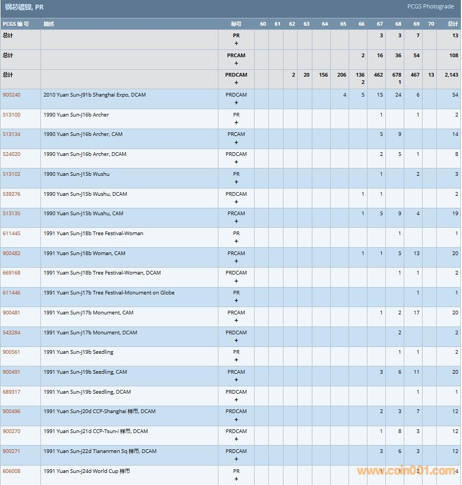Image resolution: width=462 pixels, height=485 pixels.
Task: Select PCGS number 539276 Wushu DCAM
Action: coord(12,194)
